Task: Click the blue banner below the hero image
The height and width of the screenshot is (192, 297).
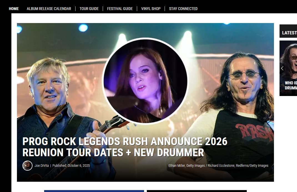Action: (94, 191)
